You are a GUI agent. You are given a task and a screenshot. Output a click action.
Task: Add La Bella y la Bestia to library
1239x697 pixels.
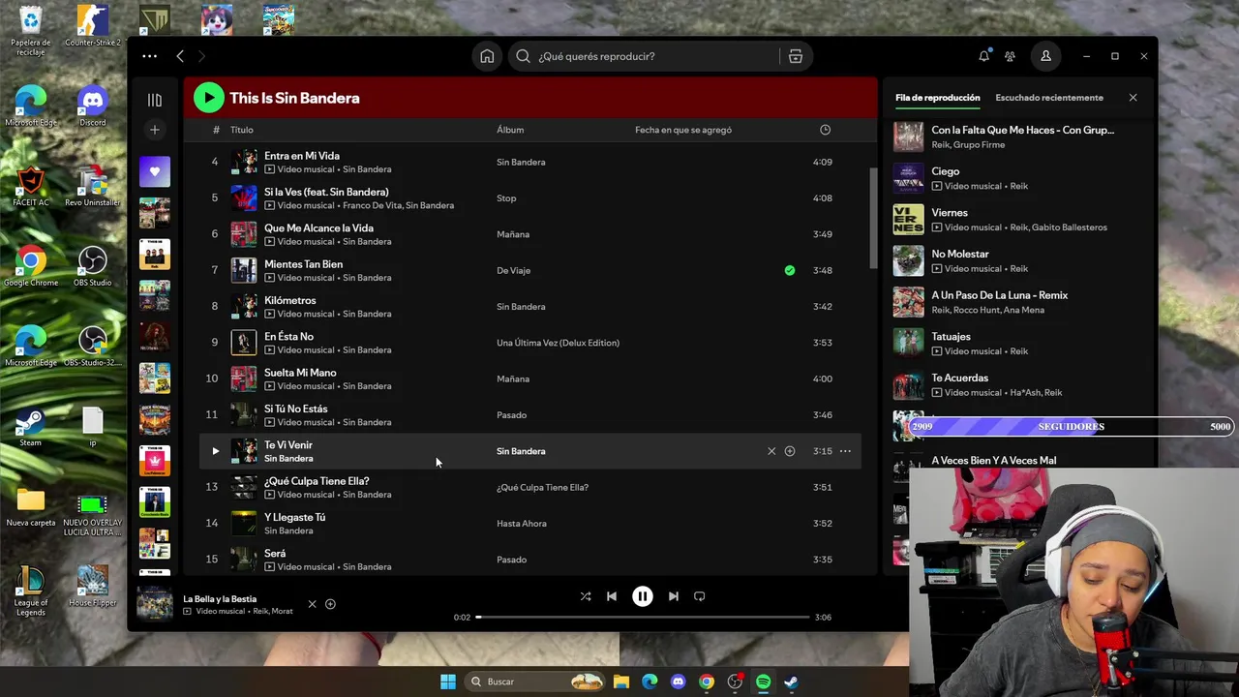pos(330,604)
